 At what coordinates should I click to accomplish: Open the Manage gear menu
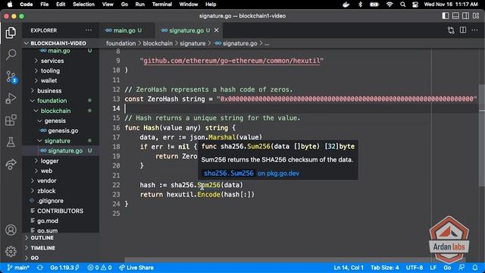(x=11, y=251)
